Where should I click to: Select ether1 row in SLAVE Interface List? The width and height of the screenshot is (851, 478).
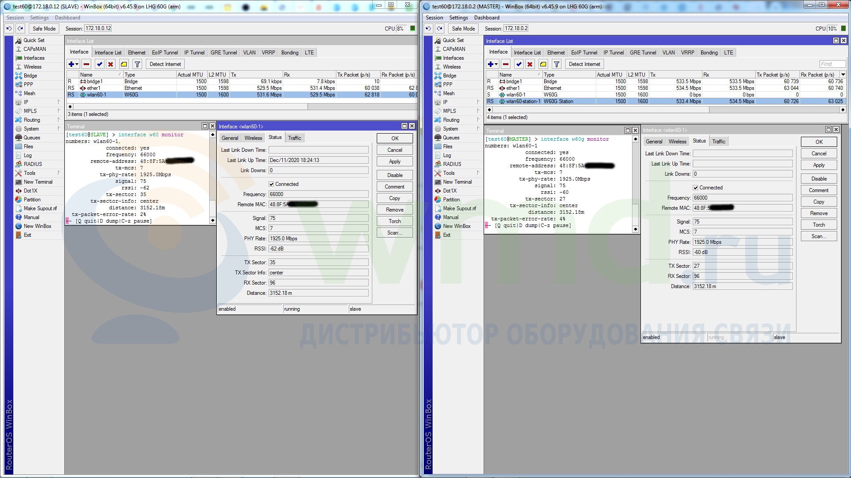pos(242,88)
